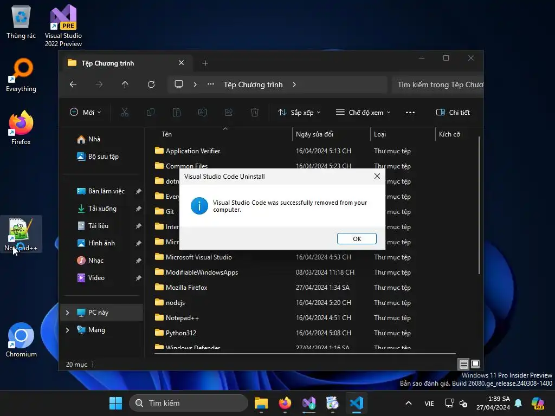Sort by Tên column header

click(x=224, y=134)
